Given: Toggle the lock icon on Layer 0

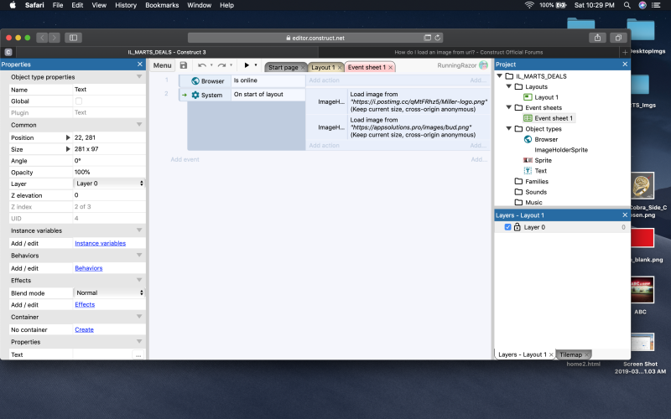Looking at the screenshot, I should pyautogui.click(x=517, y=227).
